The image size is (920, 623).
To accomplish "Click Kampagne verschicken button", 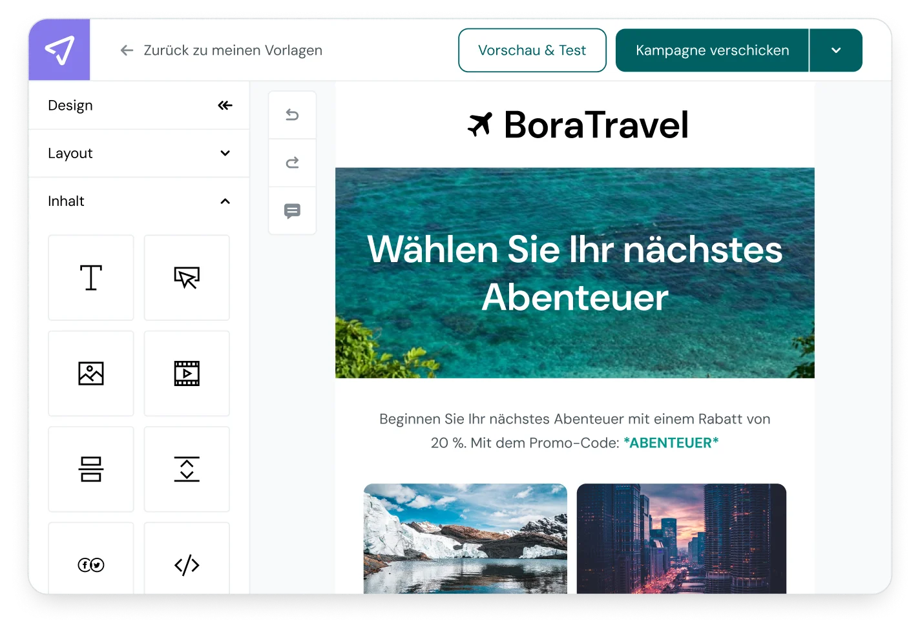I will pos(712,50).
